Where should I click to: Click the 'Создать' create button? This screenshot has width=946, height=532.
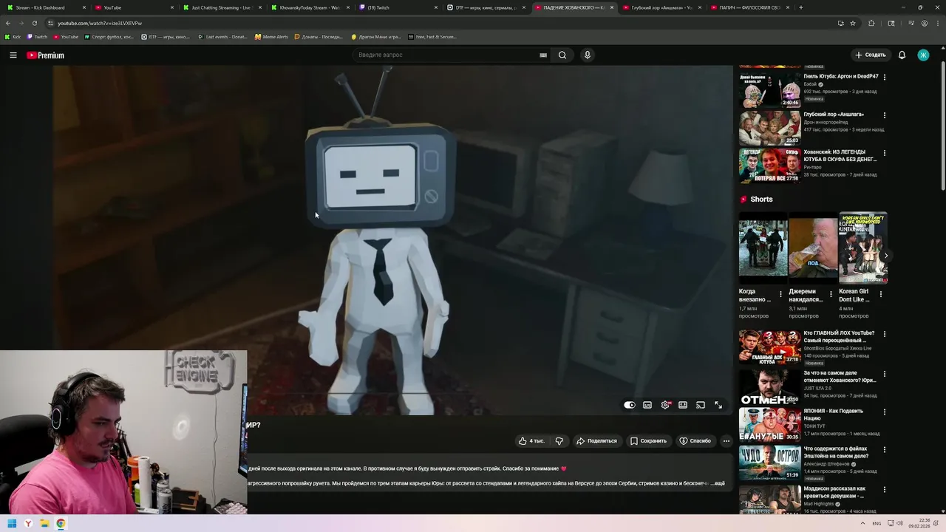pyautogui.click(x=870, y=55)
